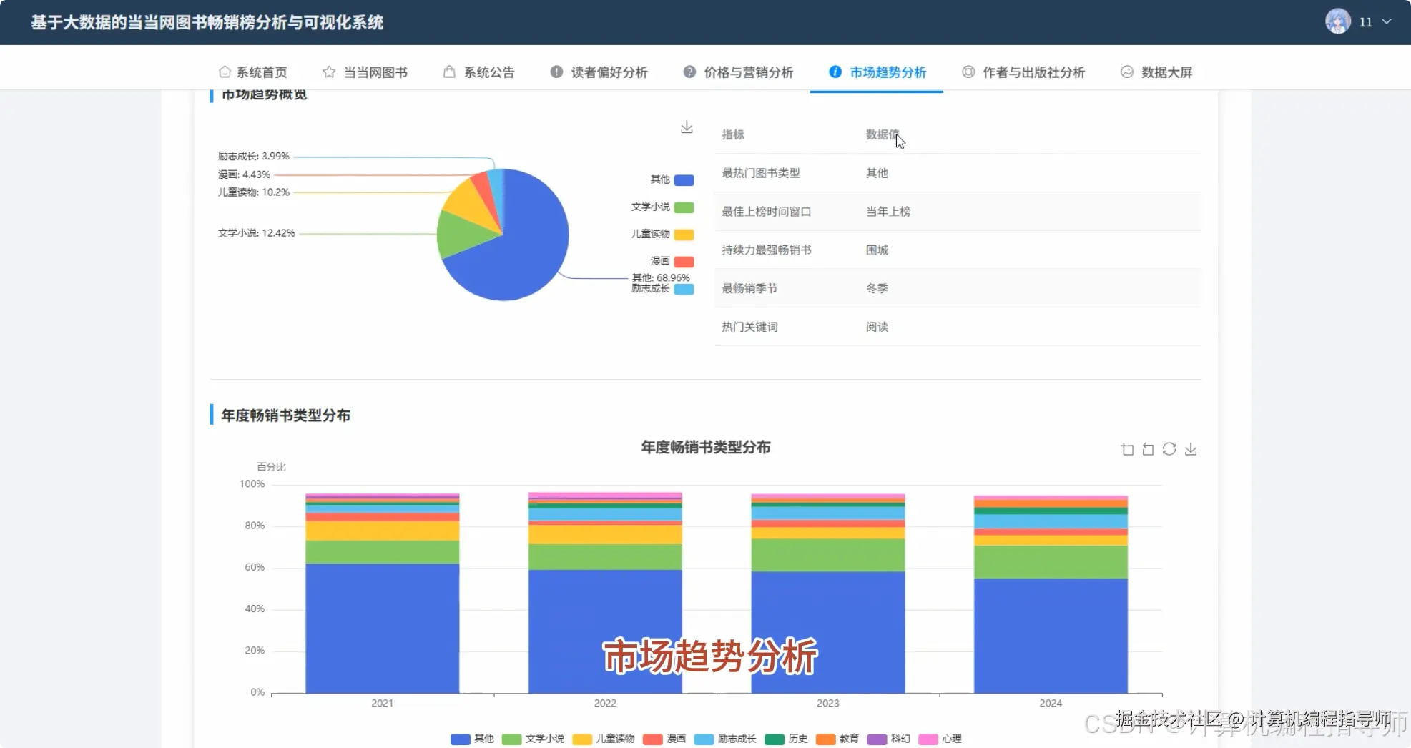
Task: Toggle 漫画 legend in pie chart
Action: click(672, 262)
